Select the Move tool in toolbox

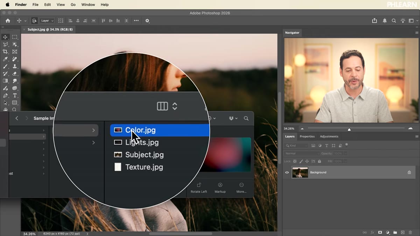pyautogui.click(x=5, y=37)
